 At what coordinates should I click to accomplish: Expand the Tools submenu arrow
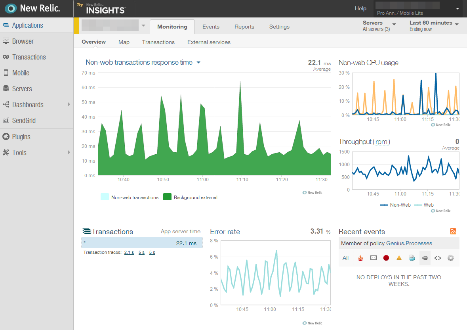tap(69, 152)
